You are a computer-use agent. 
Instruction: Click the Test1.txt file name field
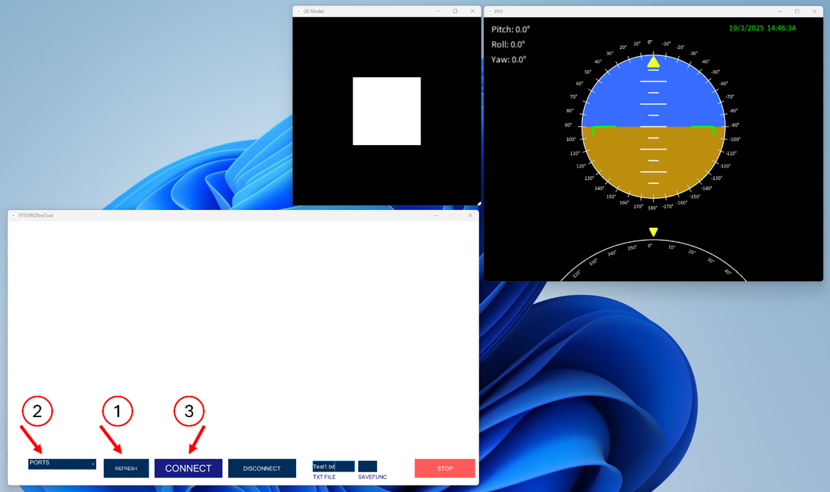333,466
